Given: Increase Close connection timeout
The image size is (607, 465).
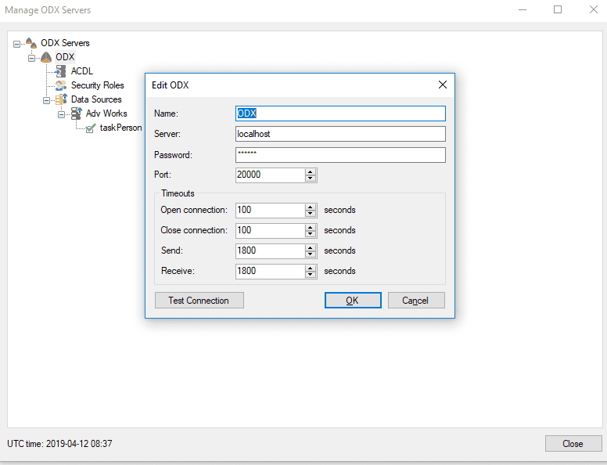Looking at the screenshot, I should point(310,227).
